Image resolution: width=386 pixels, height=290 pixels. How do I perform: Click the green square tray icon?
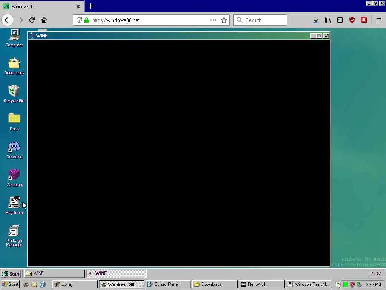point(345,285)
